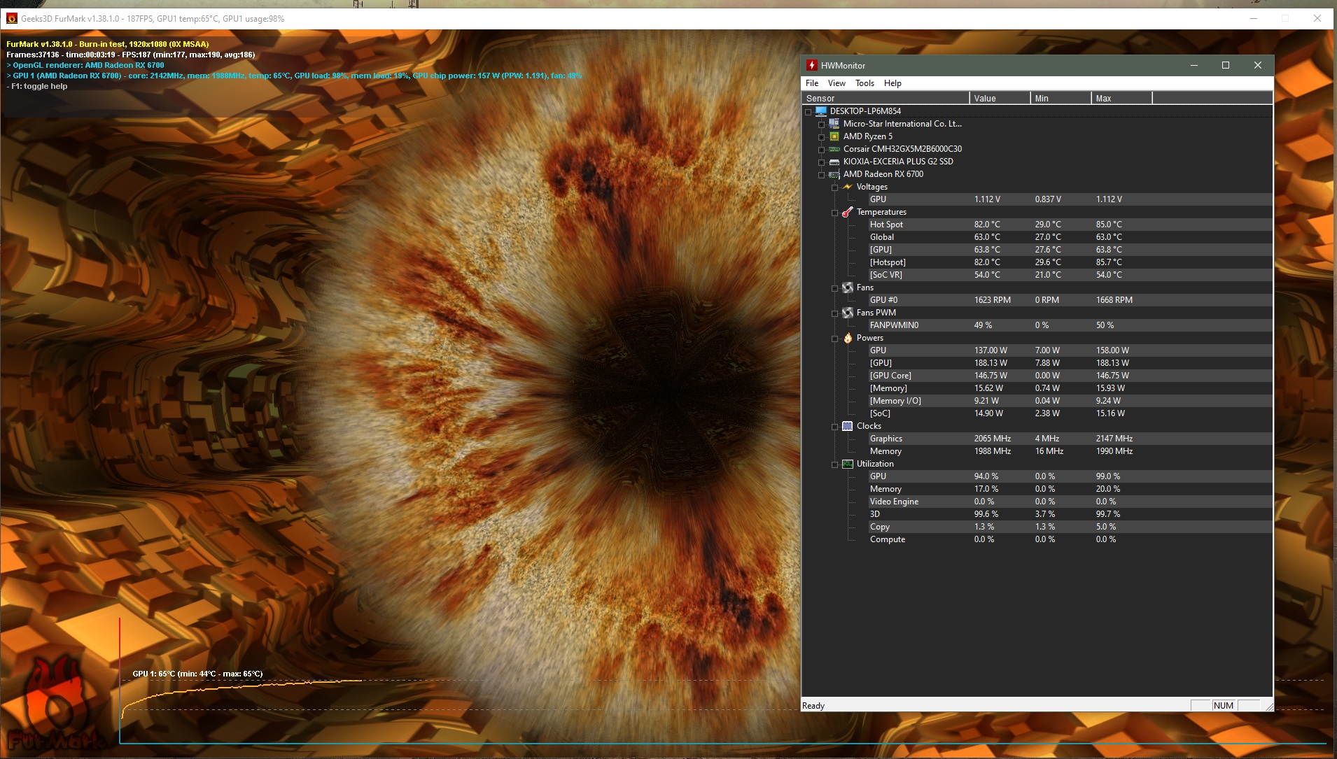Collapse the AMD Radeon RX 6700 node
Image resolution: width=1337 pixels, height=759 pixels.
pyautogui.click(x=821, y=175)
